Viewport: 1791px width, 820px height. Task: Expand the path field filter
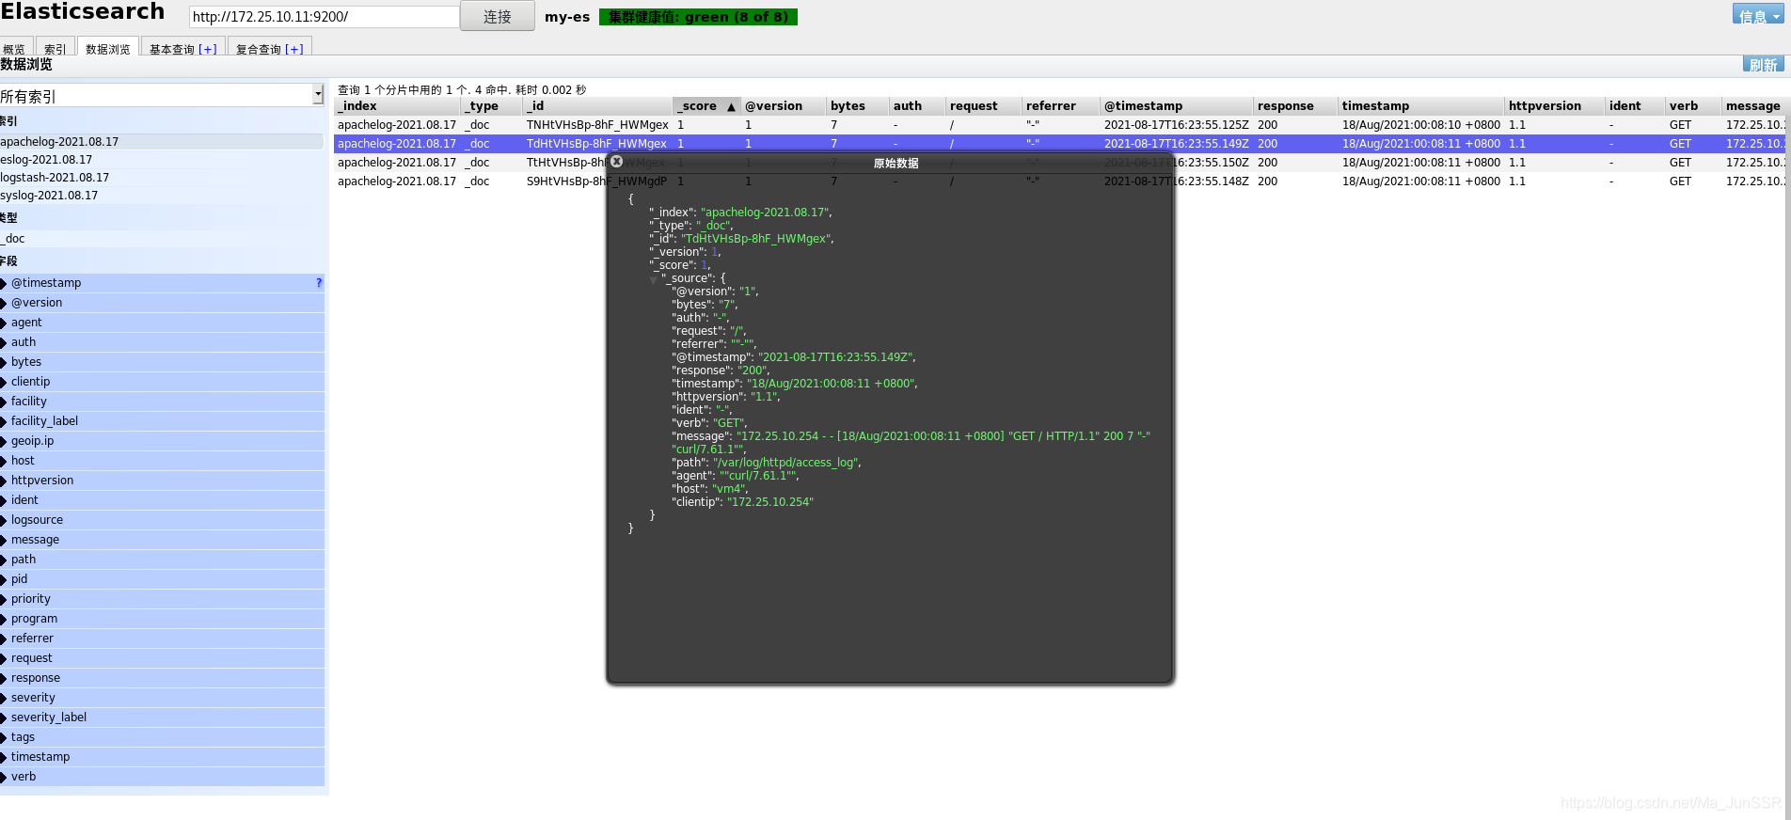[162, 560]
